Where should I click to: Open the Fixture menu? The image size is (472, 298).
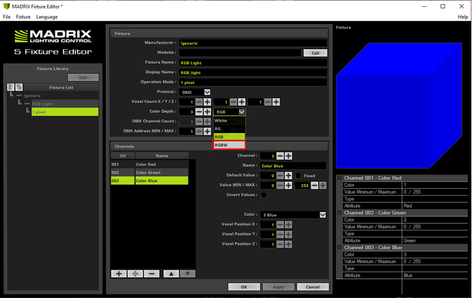click(x=23, y=17)
